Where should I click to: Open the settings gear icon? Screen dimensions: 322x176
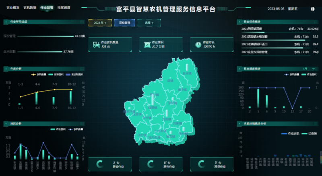312,9
